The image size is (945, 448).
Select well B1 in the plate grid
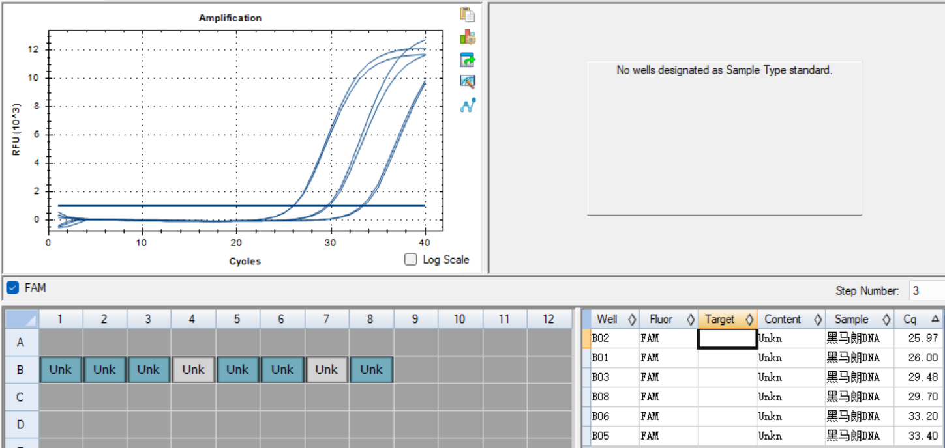click(x=61, y=369)
